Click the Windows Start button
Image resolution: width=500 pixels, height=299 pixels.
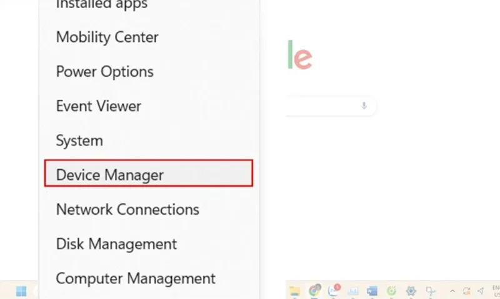pos(21,291)
